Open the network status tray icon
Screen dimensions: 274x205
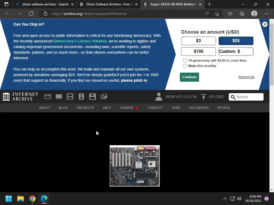233,199
